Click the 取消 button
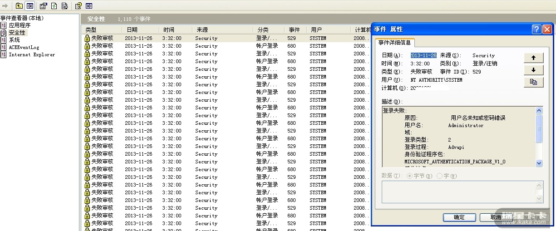Viewport: 556px width, 231px height. [496, 217]
